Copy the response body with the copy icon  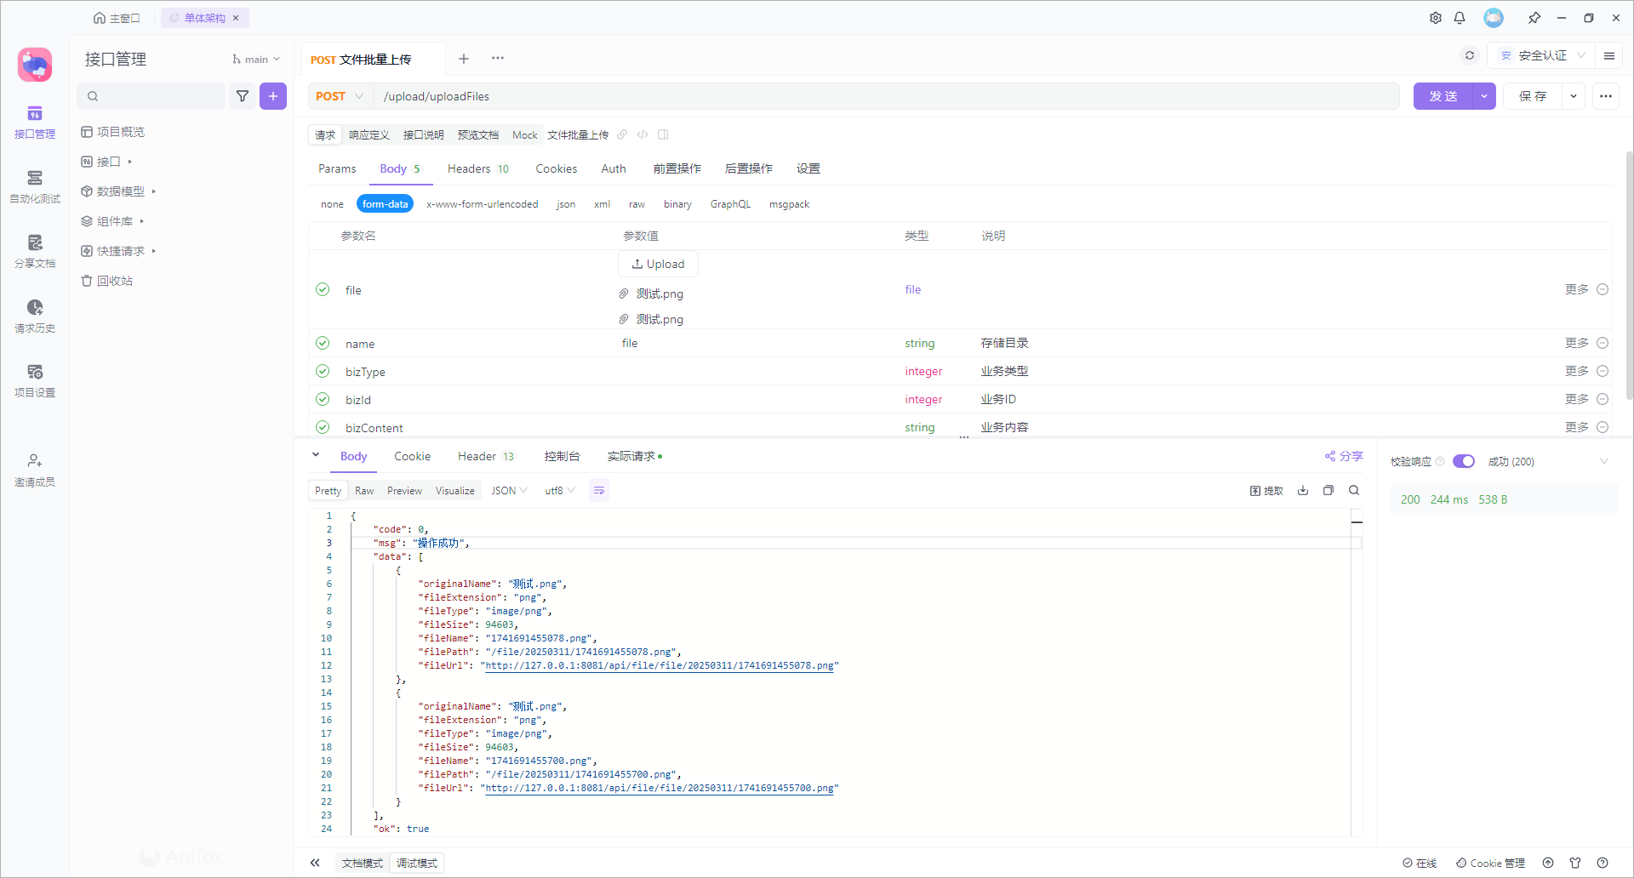(x=1328, y=490)
